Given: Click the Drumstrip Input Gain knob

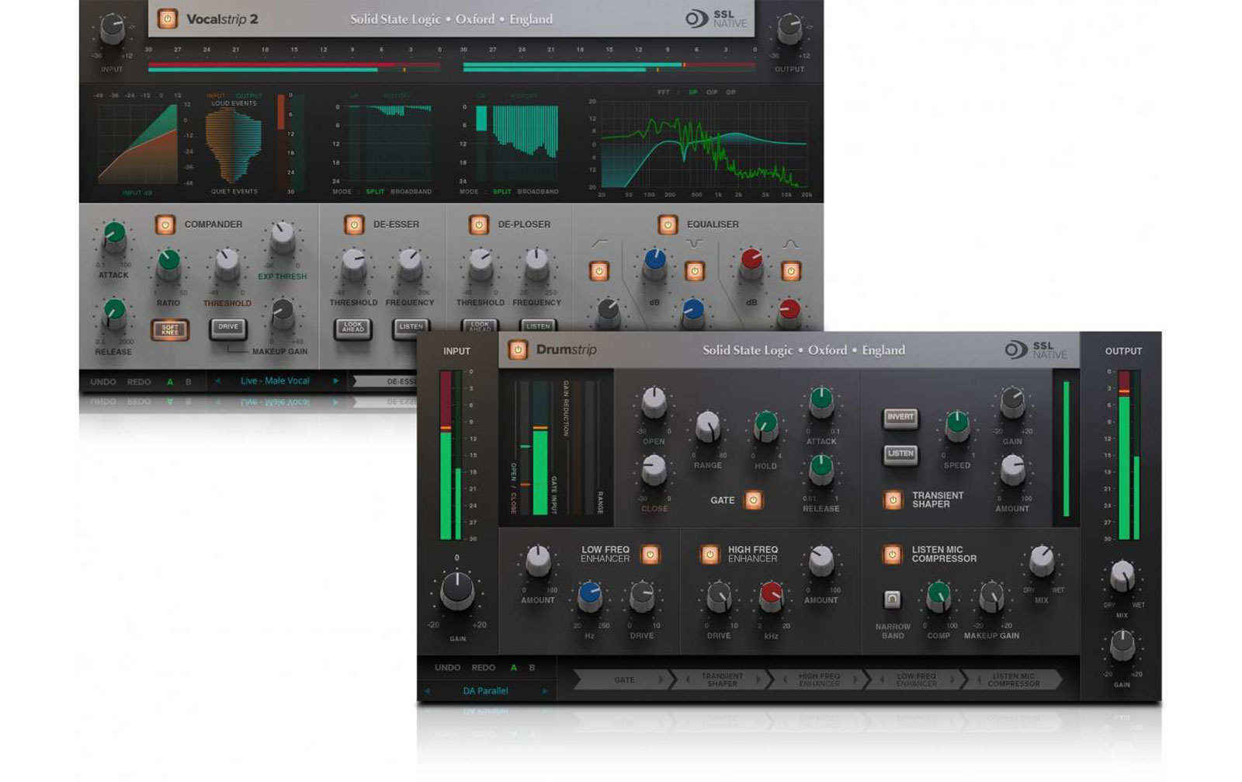Looking at the screenshot, I should 457,591.
